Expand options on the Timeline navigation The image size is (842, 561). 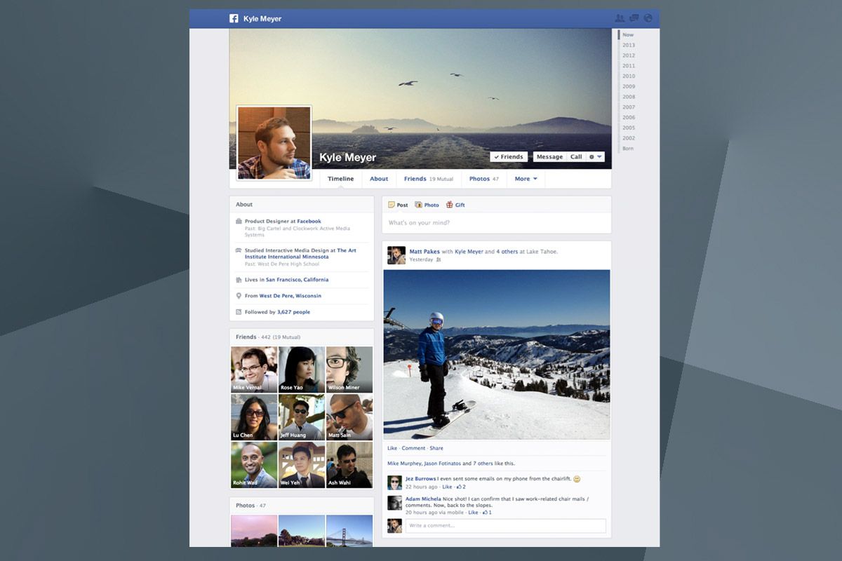(x=340, y=179)
